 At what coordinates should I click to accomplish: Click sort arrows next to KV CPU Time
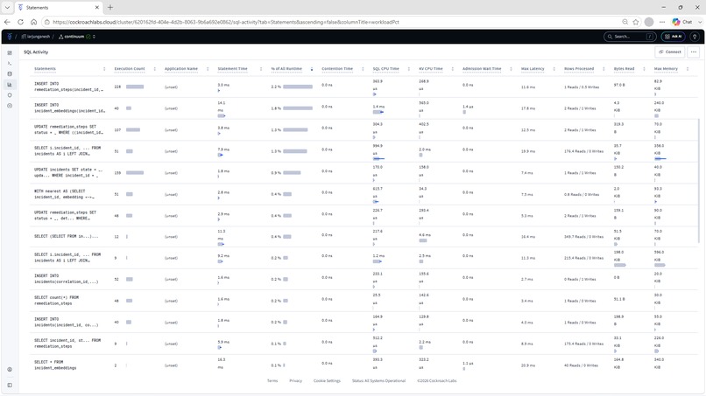pyautogui.click(x=453, y=69)
